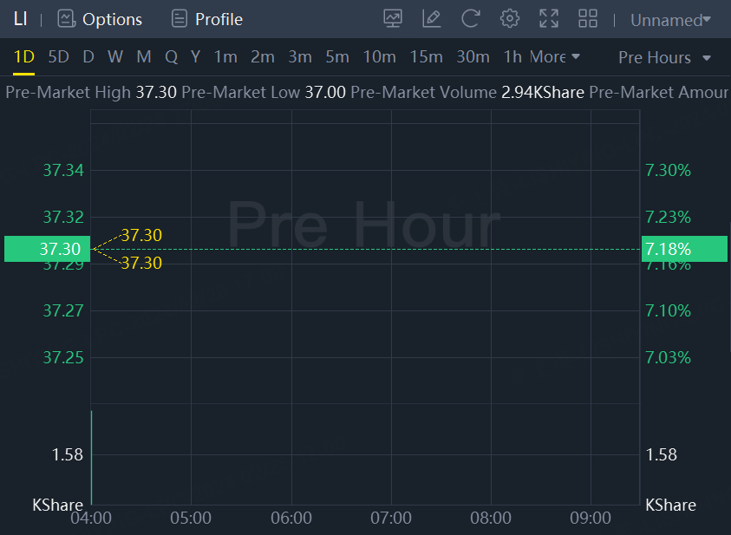Screen dimensions: 731x535
Task: Select the 1D timeframe tab
Action: [23, 57]
